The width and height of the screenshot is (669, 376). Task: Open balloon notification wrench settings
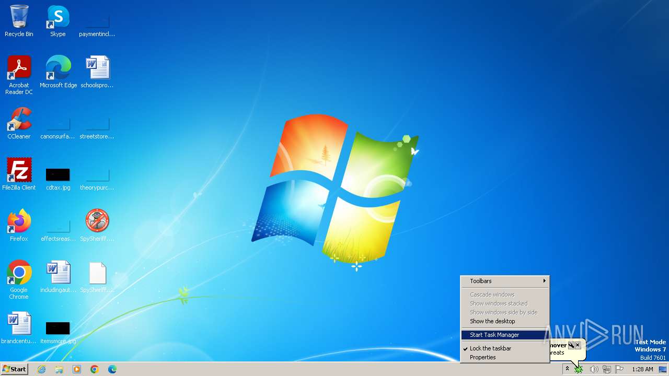pos(571,345)
